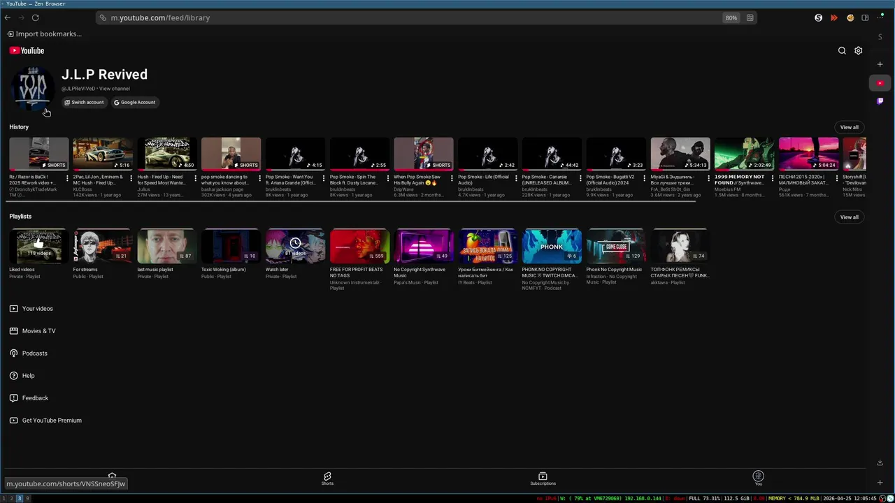Open the downloads icon in Zen sidebar bottom

click(880, 462)
